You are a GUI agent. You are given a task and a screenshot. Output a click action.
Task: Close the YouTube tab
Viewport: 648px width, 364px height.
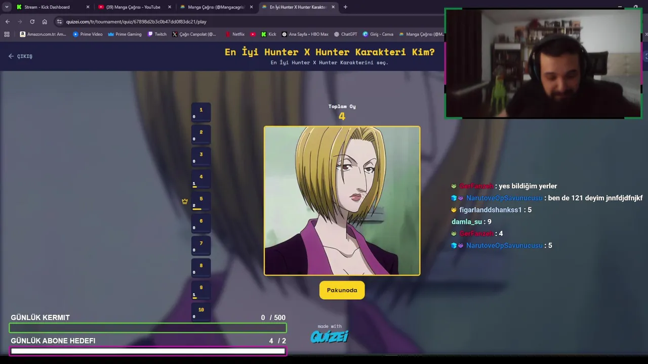170,7
